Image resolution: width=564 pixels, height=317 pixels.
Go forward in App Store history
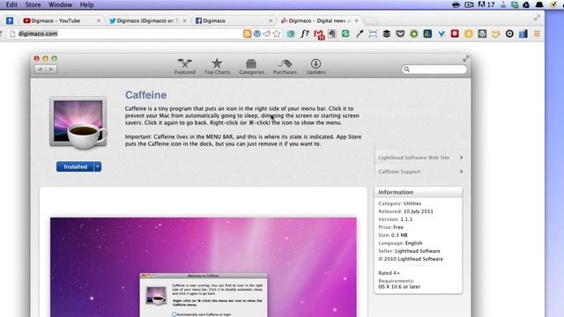click(51, 69)
